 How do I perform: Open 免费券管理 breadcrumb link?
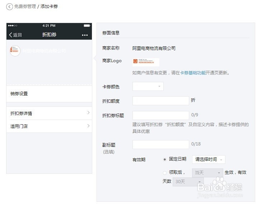[x=25, y=6]
